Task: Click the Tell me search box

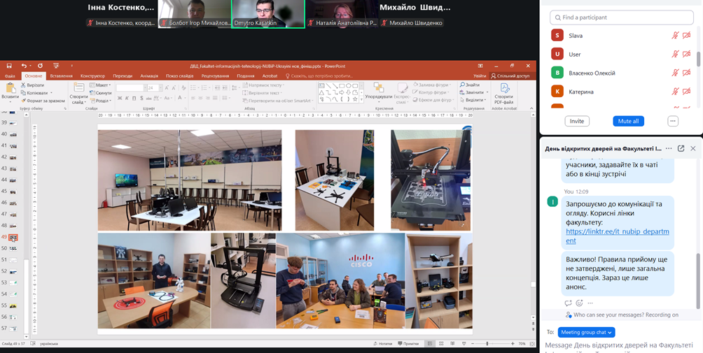Action: (319, 76)
